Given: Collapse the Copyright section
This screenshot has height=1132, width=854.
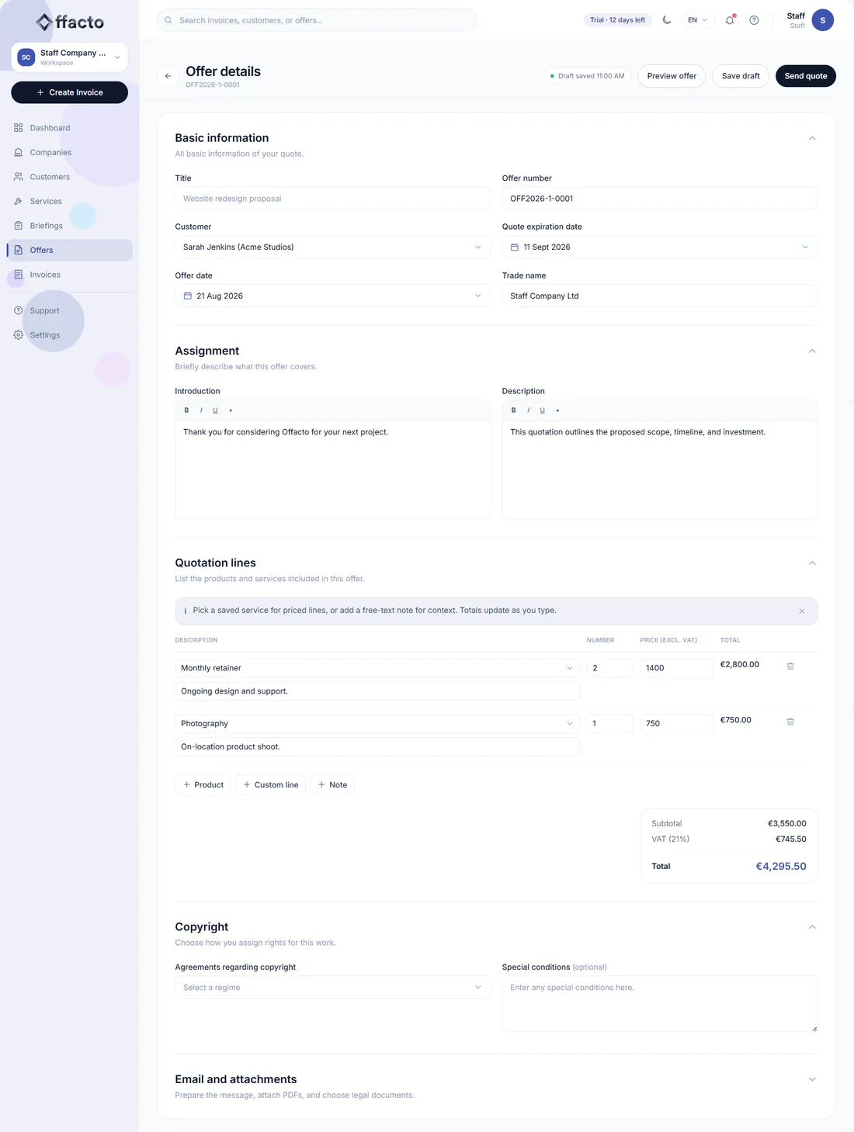Looking at the screenshot, I should [812, 927].
